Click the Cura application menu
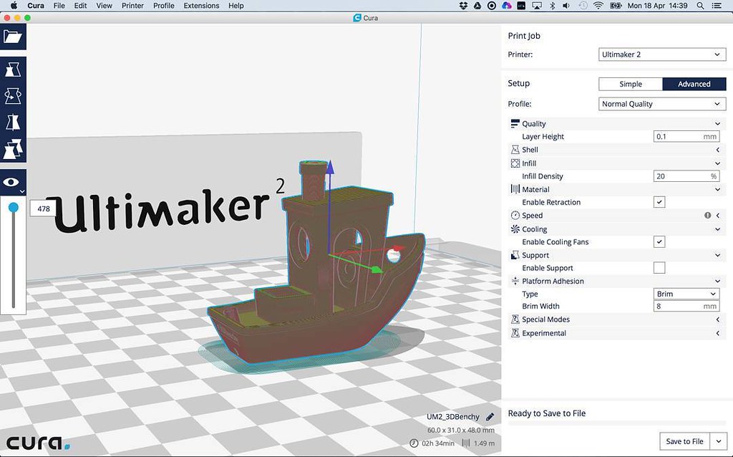Image resolution: width=733 pixels, height=457 pixels. (x=36, y=6)
